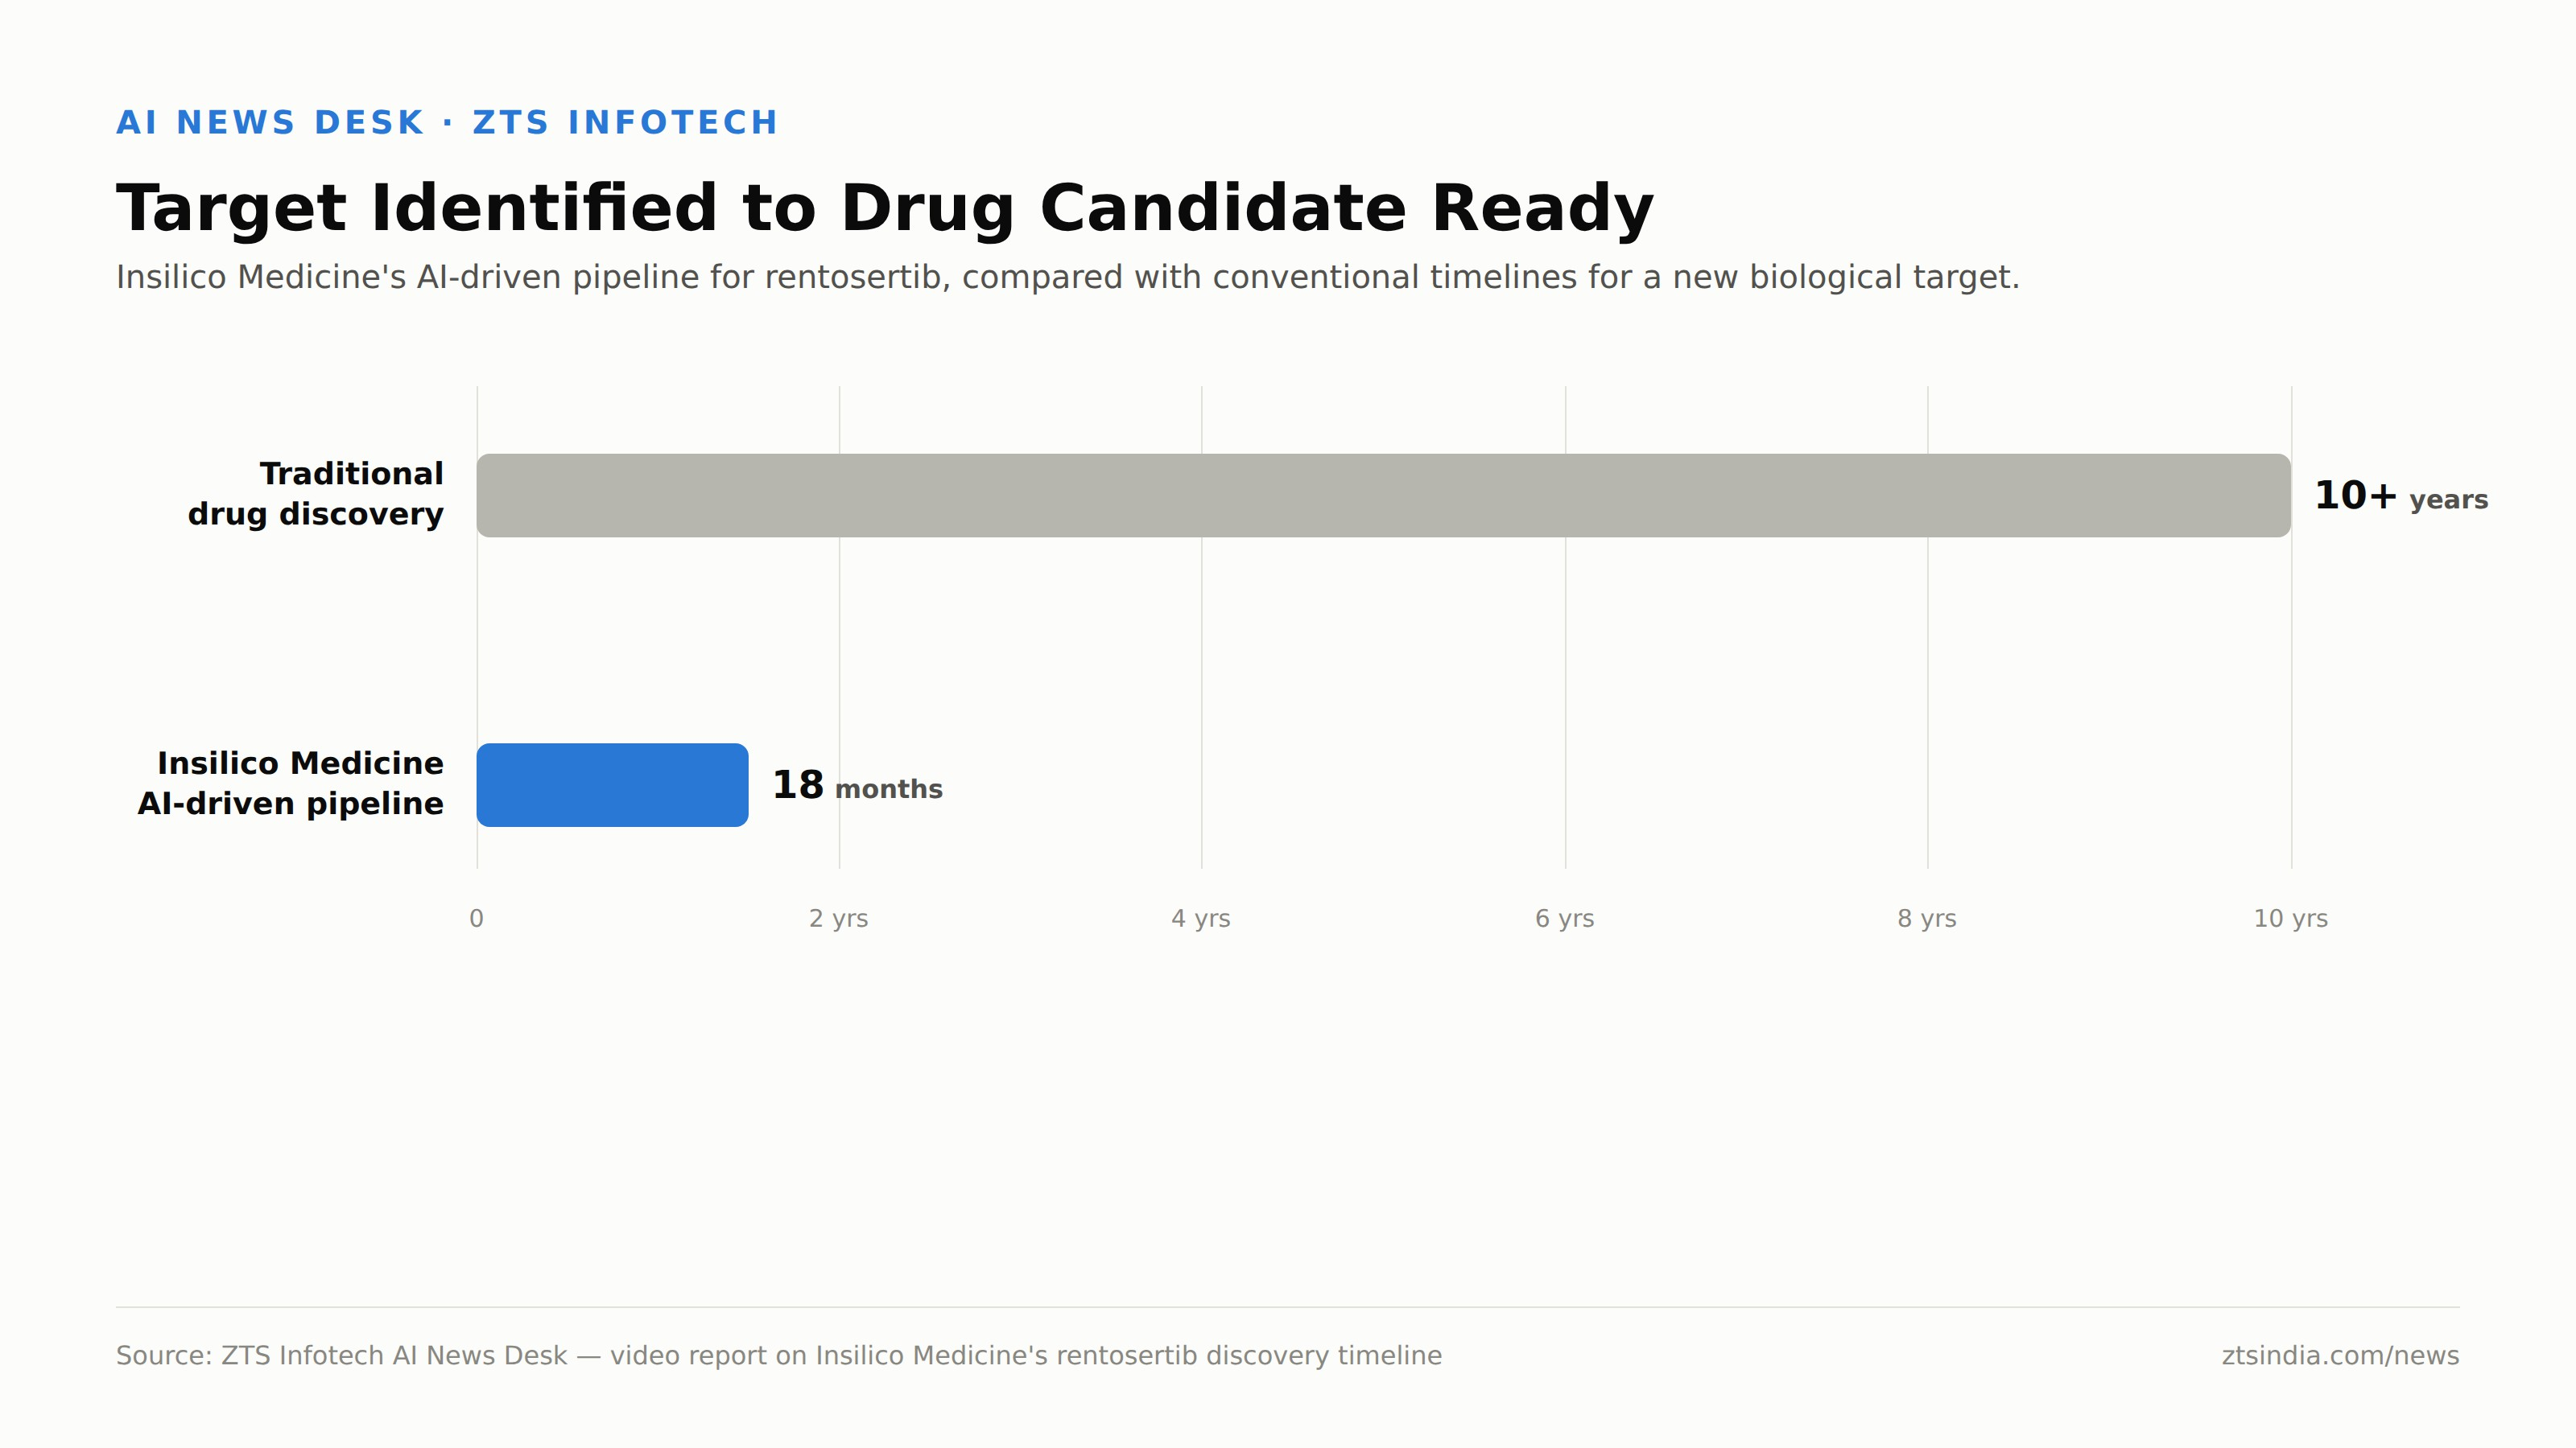Click the word years beside 10+
2576x1448 pixels.
[x=2448, y=500]
